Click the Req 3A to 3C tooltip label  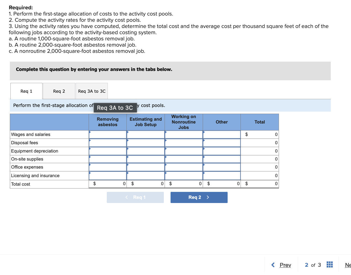pyautogui.click(x=115, y=108)
